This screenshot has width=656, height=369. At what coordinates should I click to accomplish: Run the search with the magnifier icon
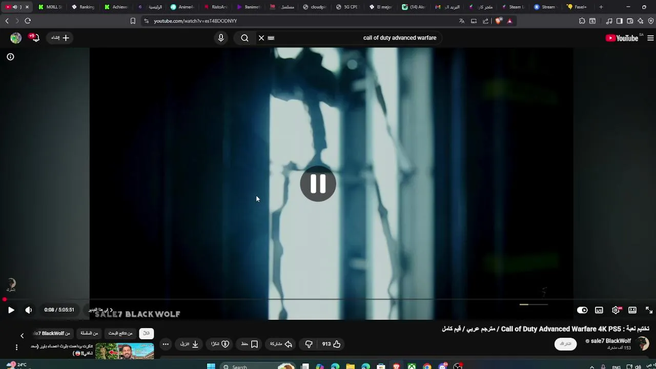coord(244,38)
